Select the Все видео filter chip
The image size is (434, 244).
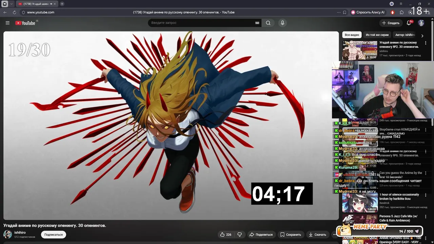[x=352, y=35]
